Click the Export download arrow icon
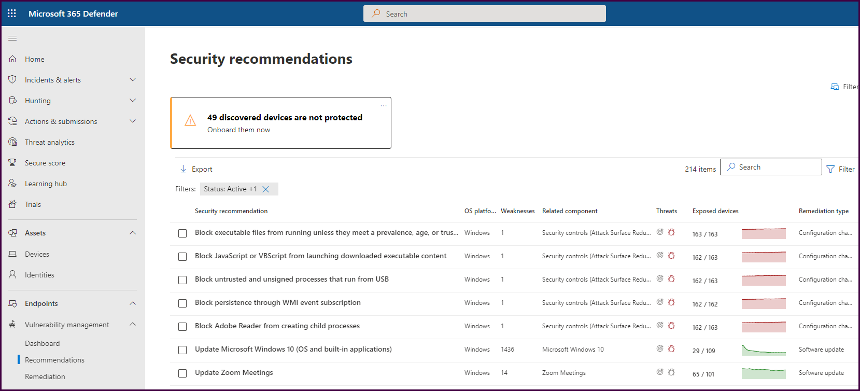Image resolution: width=860 pixels, height=391 pixels. coord(183,169)
